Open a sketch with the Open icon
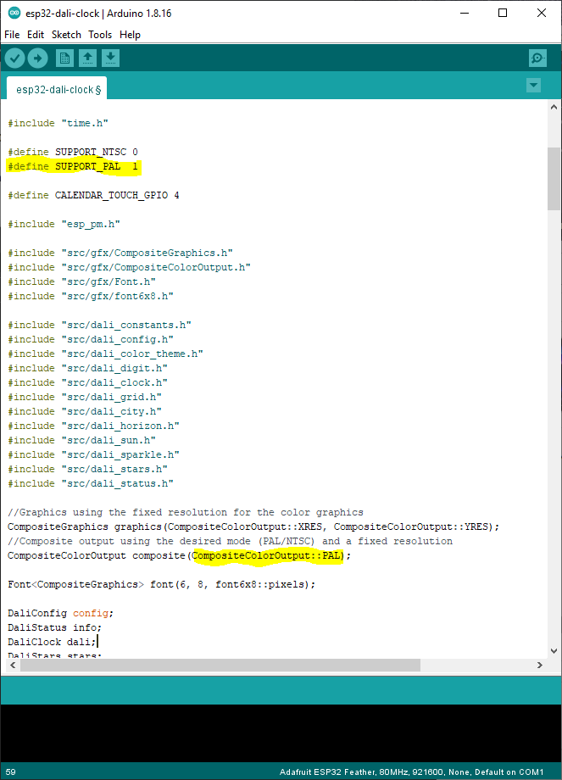Screen dimensions: 562x780 [87, 58]
